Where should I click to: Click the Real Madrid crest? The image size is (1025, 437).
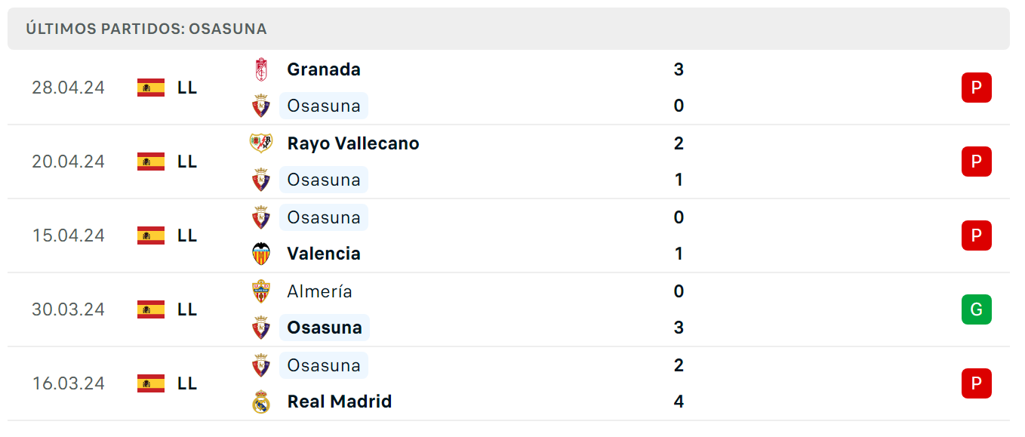click(x=260, y=402)
